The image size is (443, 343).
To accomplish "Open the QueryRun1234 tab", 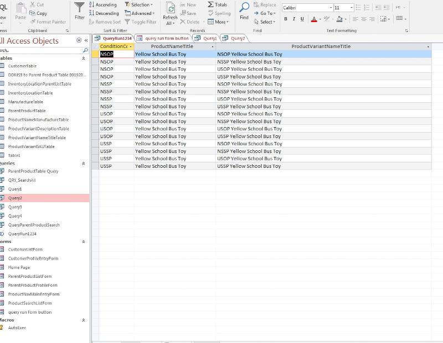I will 119,39.
